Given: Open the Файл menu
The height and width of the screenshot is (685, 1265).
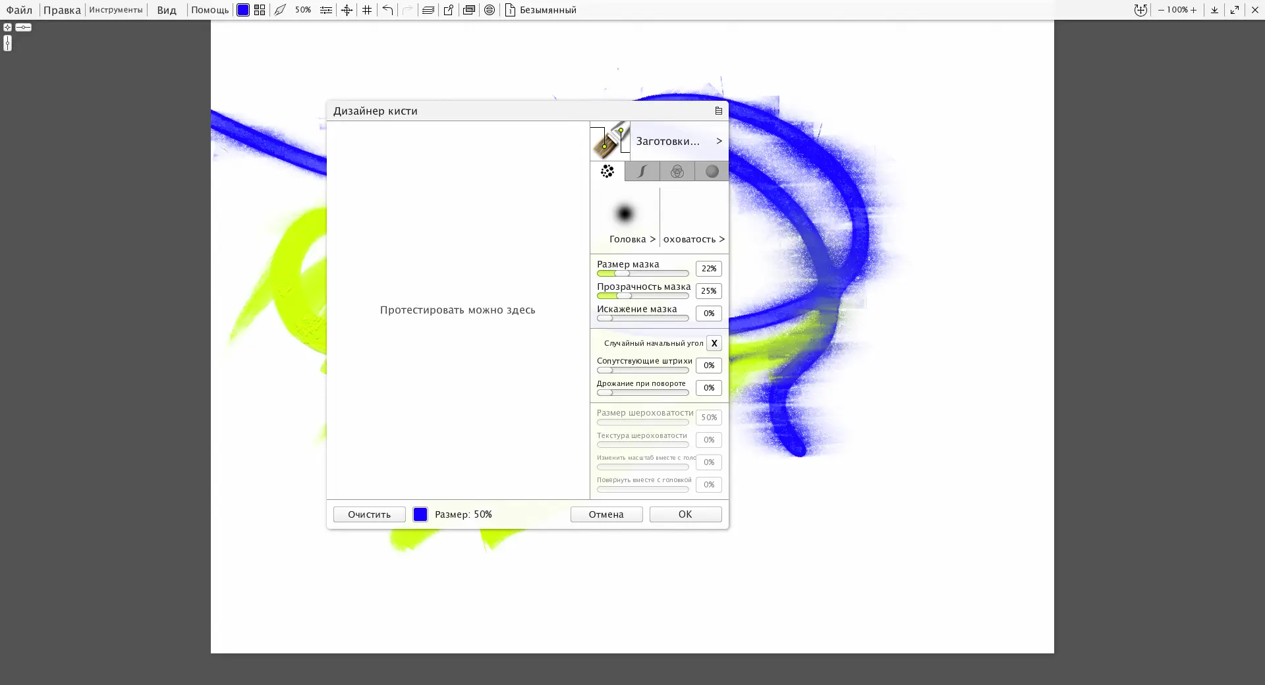Looking at the screenshot, I should click(x=19, y=10).
